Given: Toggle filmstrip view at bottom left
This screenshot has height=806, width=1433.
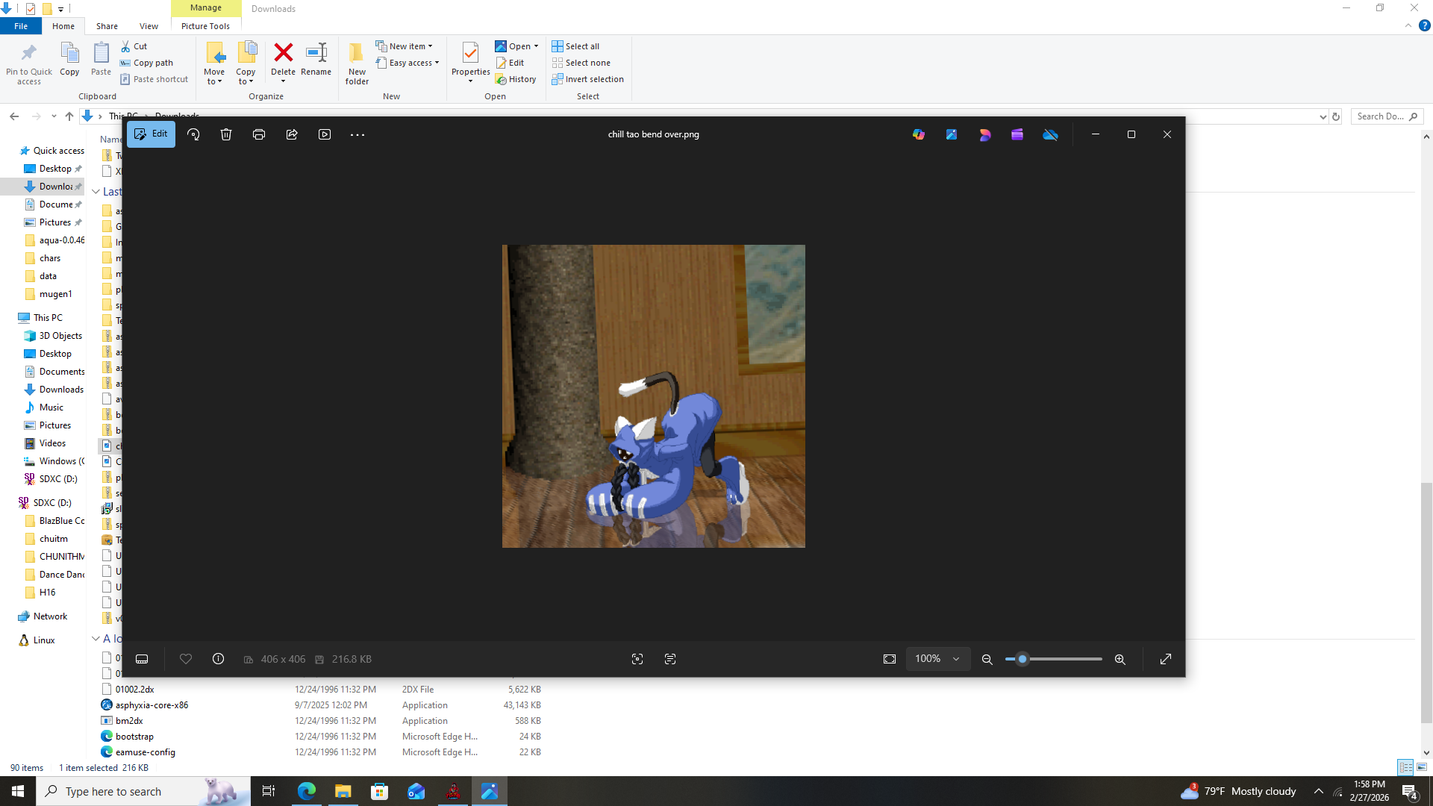Looking at the screenshot, I should pyautogui.click(x=142, y=659).
